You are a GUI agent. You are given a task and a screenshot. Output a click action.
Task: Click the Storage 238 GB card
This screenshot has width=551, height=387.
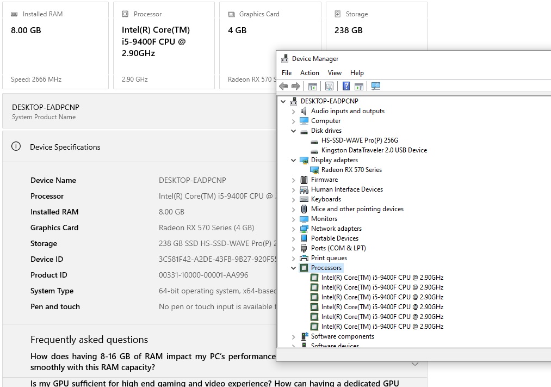click(x=376, y=26)
